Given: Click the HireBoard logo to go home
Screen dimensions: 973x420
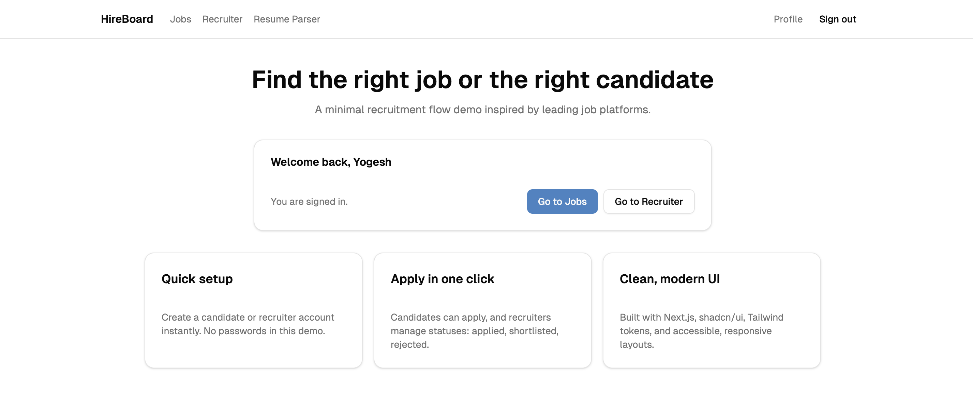Looking at the screenshot, I should pyautogui.click(x=127, y=18).
